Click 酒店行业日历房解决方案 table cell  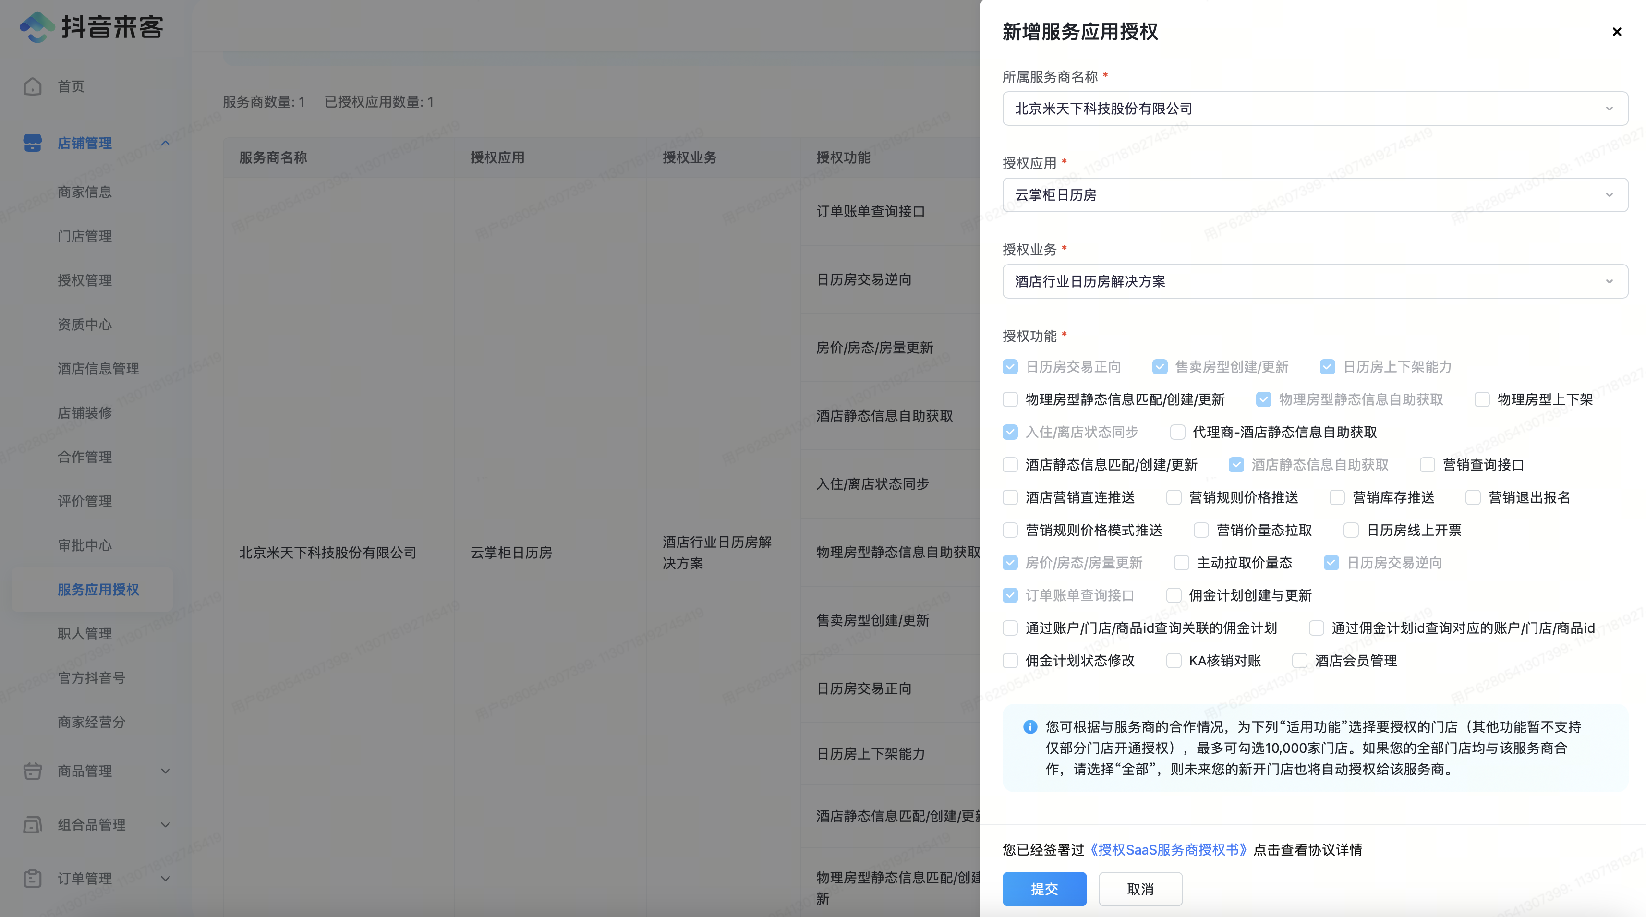click(717, 552)
